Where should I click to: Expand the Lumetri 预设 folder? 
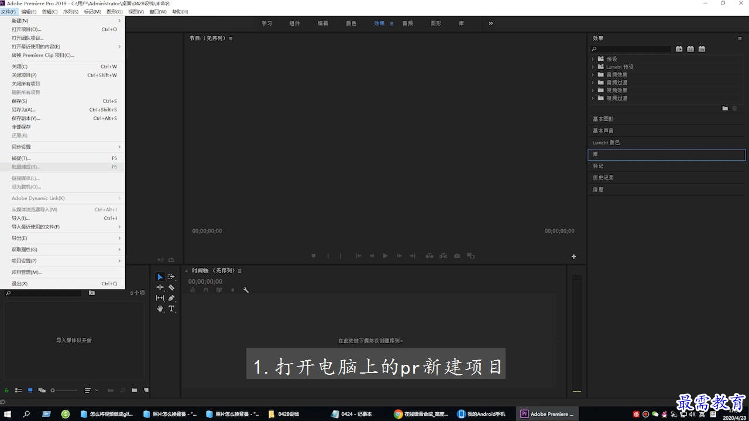point(593,67)
